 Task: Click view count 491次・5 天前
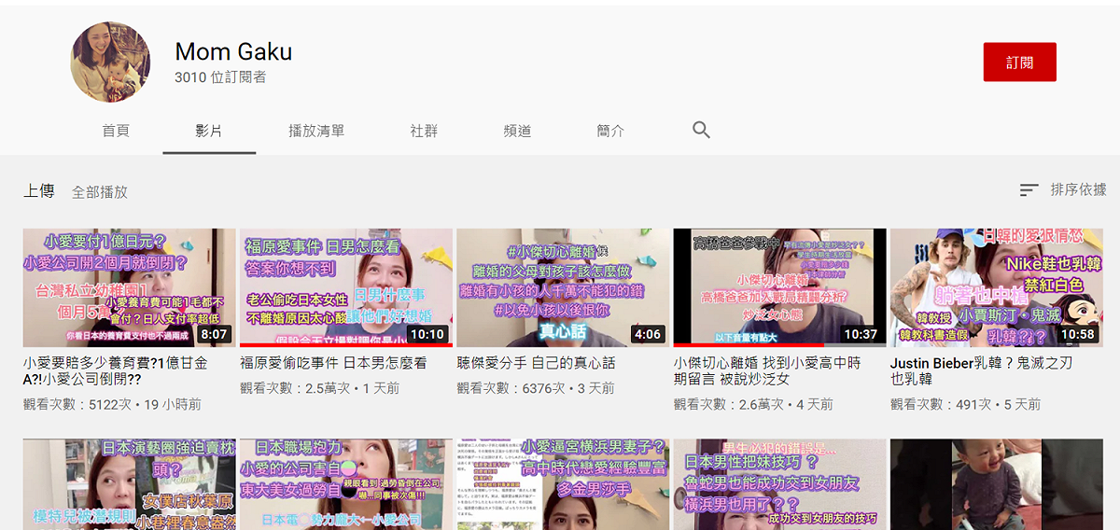[x=965, y=405]
